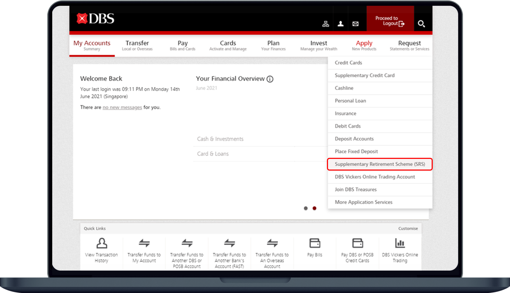The width and height of the screenshot is (510, 293).
Task: Click the DBS logo
Action: [x=95, y=19]
